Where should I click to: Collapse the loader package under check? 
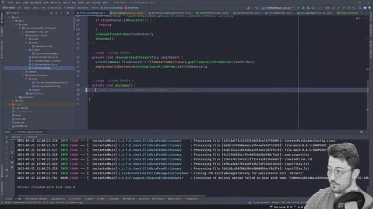click(26, 50)
